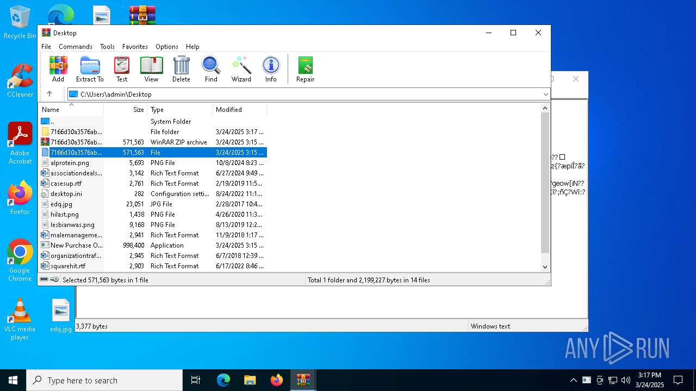Open the File menu
The height and width of the screenshot is (391, 696).
pos(46,47)
